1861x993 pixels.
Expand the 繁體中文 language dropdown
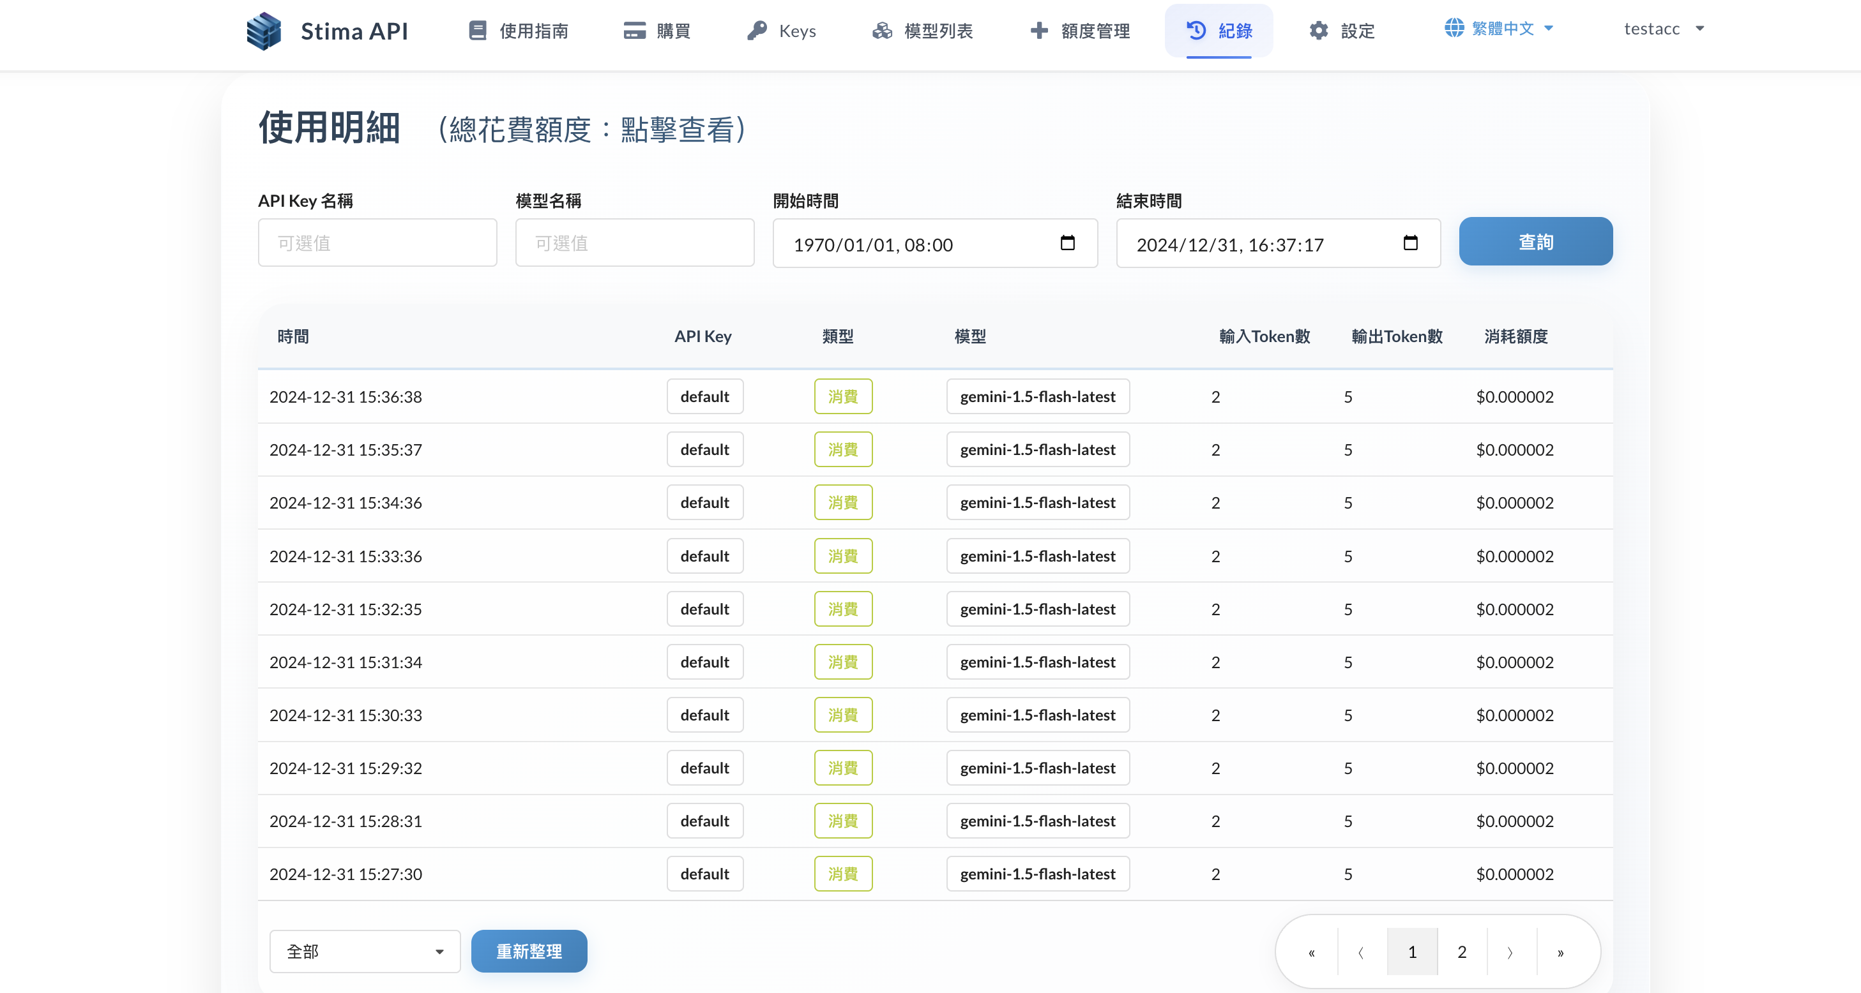(x=1499, y=28)
